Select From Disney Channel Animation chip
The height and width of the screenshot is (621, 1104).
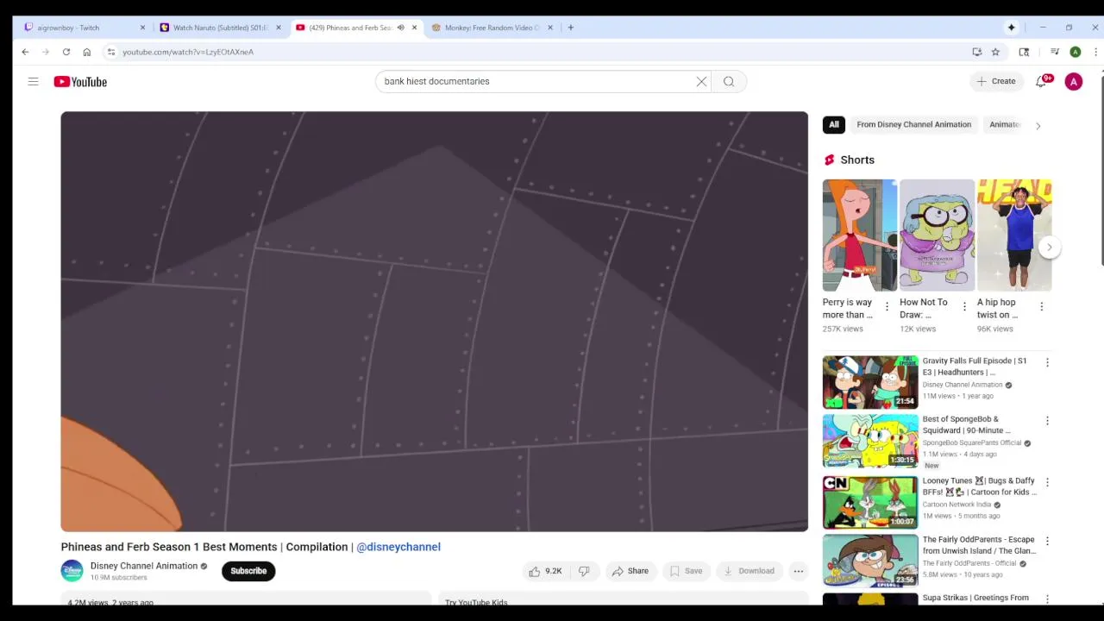913,124
